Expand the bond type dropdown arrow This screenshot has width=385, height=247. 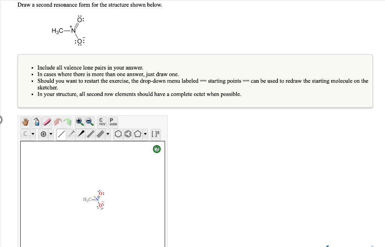108,134
